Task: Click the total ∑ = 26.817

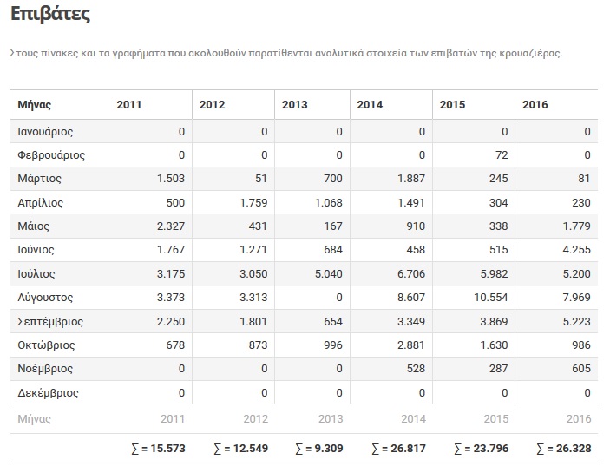Action: tap(398, 449)
